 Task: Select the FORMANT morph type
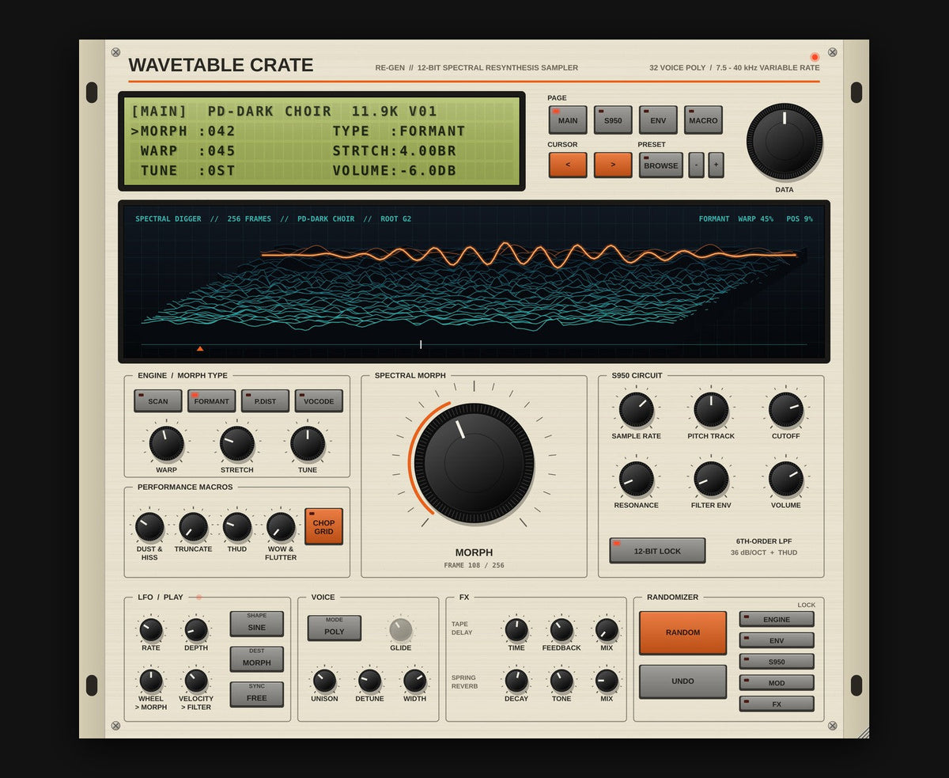(211, 400)
